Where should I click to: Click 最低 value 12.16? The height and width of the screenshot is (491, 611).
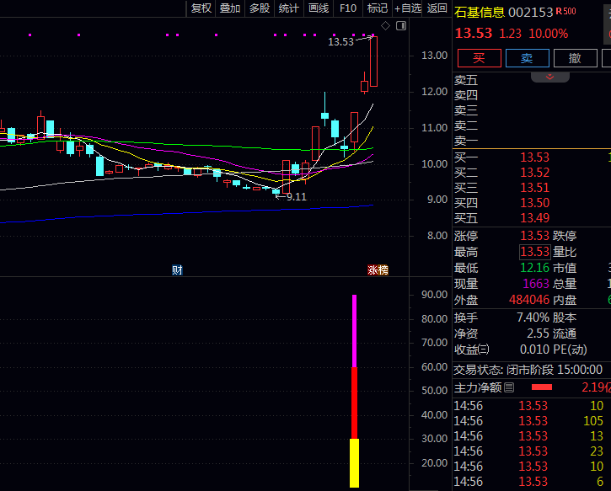click(534, 268)
